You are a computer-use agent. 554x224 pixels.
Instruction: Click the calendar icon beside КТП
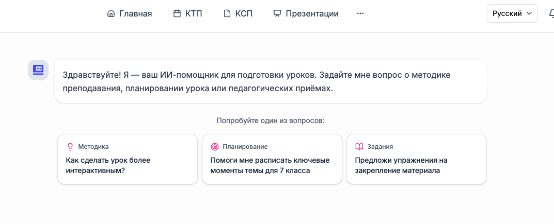click(x=177, y=14)
